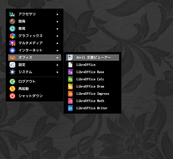Click the yellow LibreOffice Draw icon

70,86
